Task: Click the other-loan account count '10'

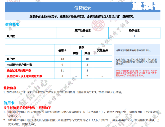Action: coord(87,59)
